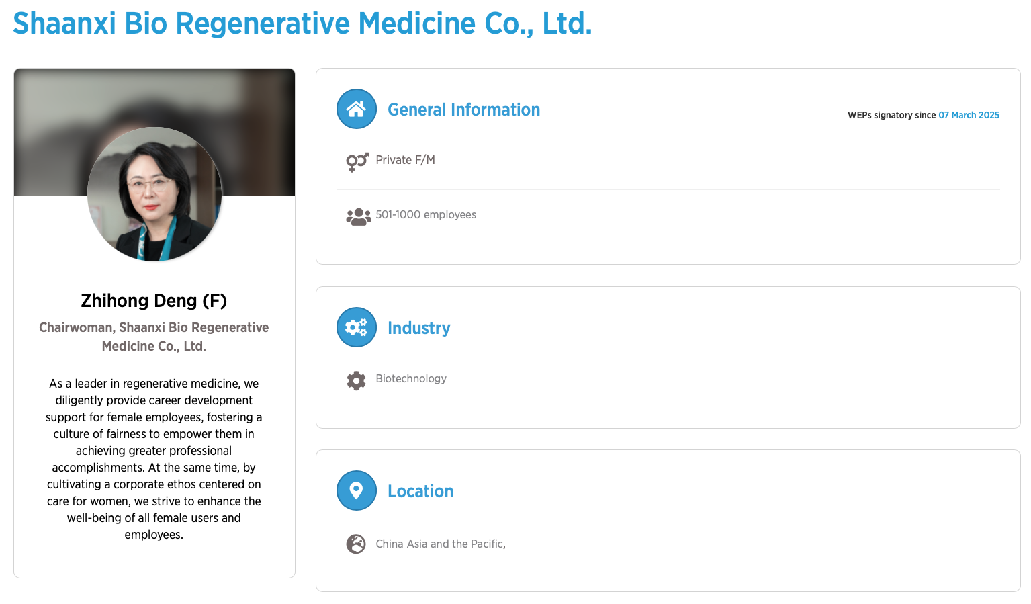
Task: Select the Industry section heading
Action: [x=418, y=328]
